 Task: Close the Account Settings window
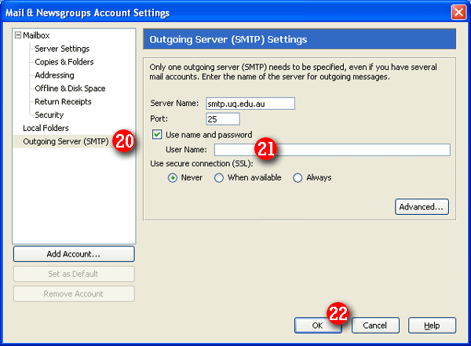point(459,13)
